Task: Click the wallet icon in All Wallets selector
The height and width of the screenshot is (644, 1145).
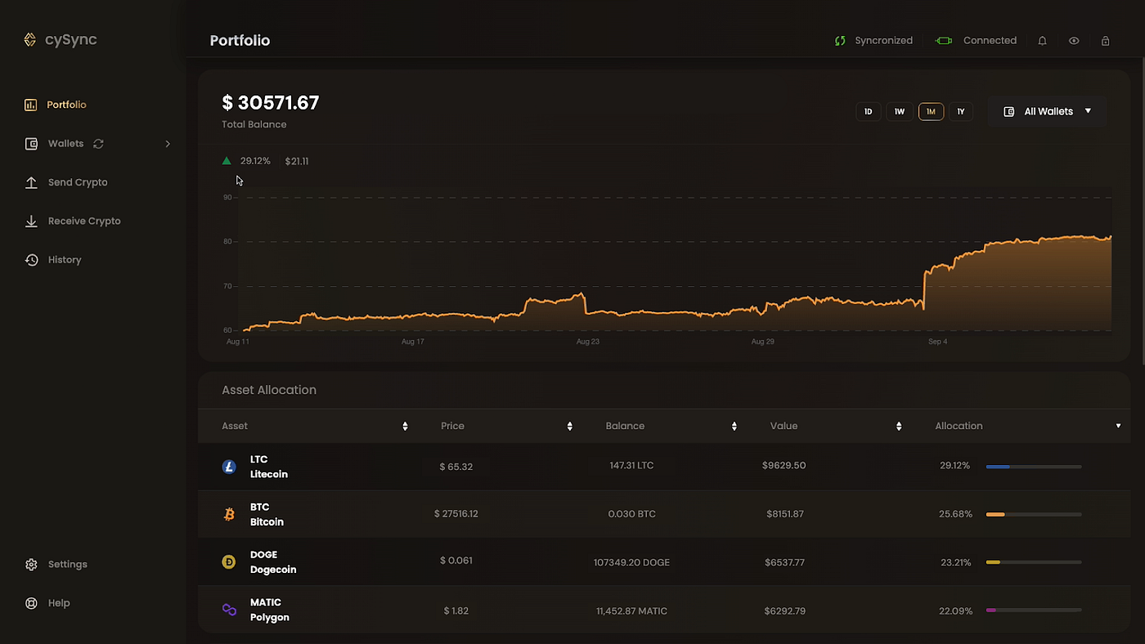Action: [1009, 111]
